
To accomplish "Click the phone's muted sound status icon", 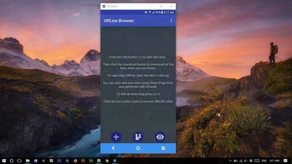I will tap(146, 12).
